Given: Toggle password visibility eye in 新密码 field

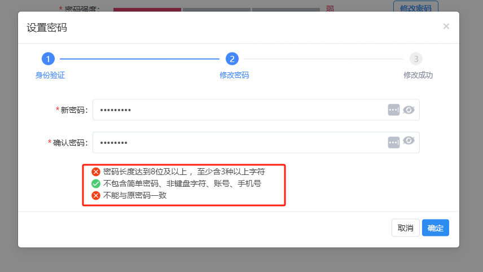Looking at the screenshot, I should point(409,109).
